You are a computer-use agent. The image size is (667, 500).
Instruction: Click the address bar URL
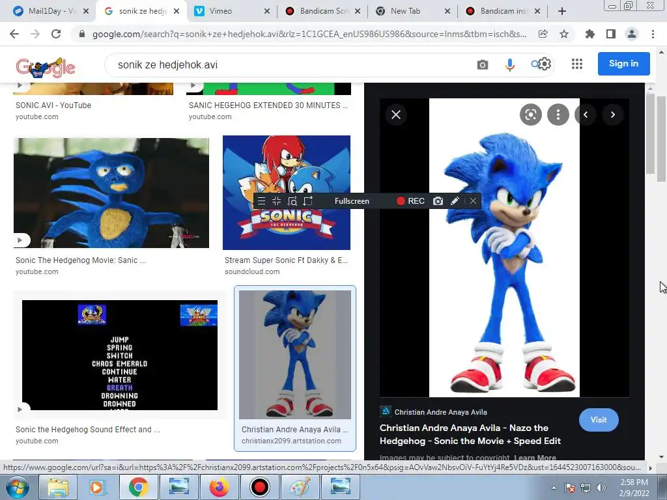309,34
